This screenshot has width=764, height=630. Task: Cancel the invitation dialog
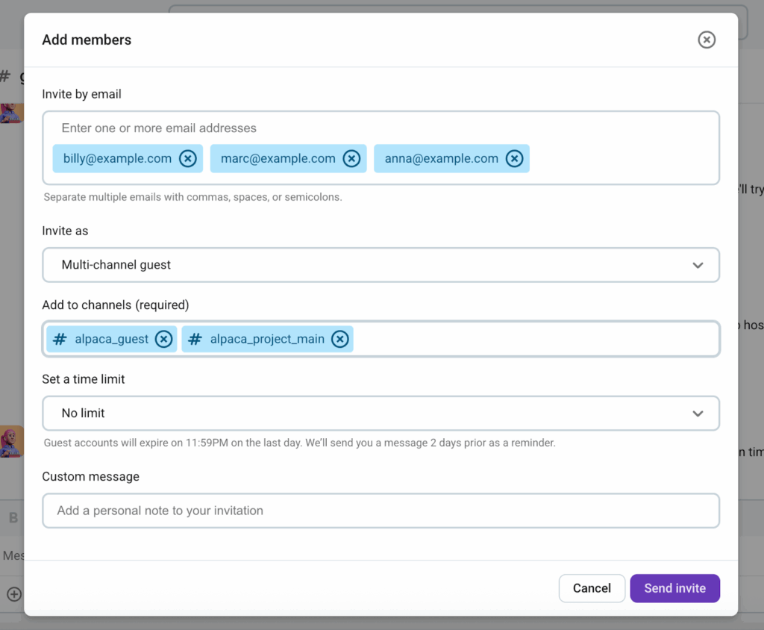592,588
